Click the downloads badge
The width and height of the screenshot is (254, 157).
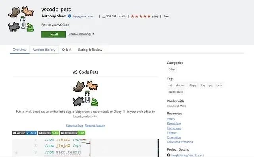click(73, 133)
